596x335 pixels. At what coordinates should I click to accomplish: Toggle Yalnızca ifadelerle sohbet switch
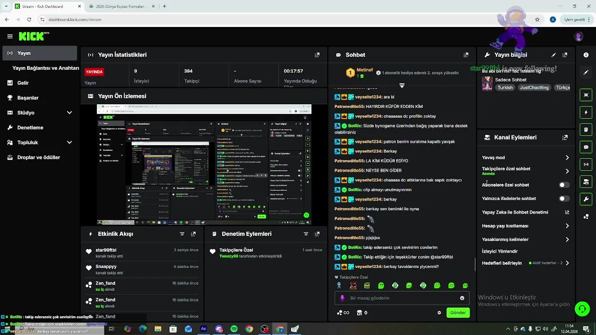click(564, 199)
